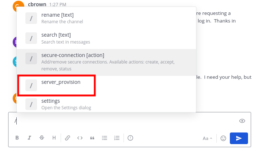
Task: Insert a link using the chain icon
Action: point(68,138)
